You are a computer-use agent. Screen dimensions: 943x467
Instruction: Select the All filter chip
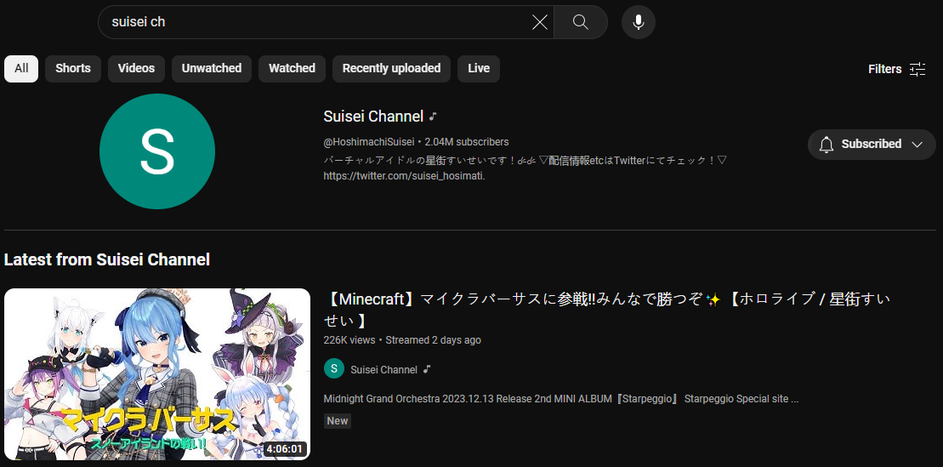tap(21, 69)
